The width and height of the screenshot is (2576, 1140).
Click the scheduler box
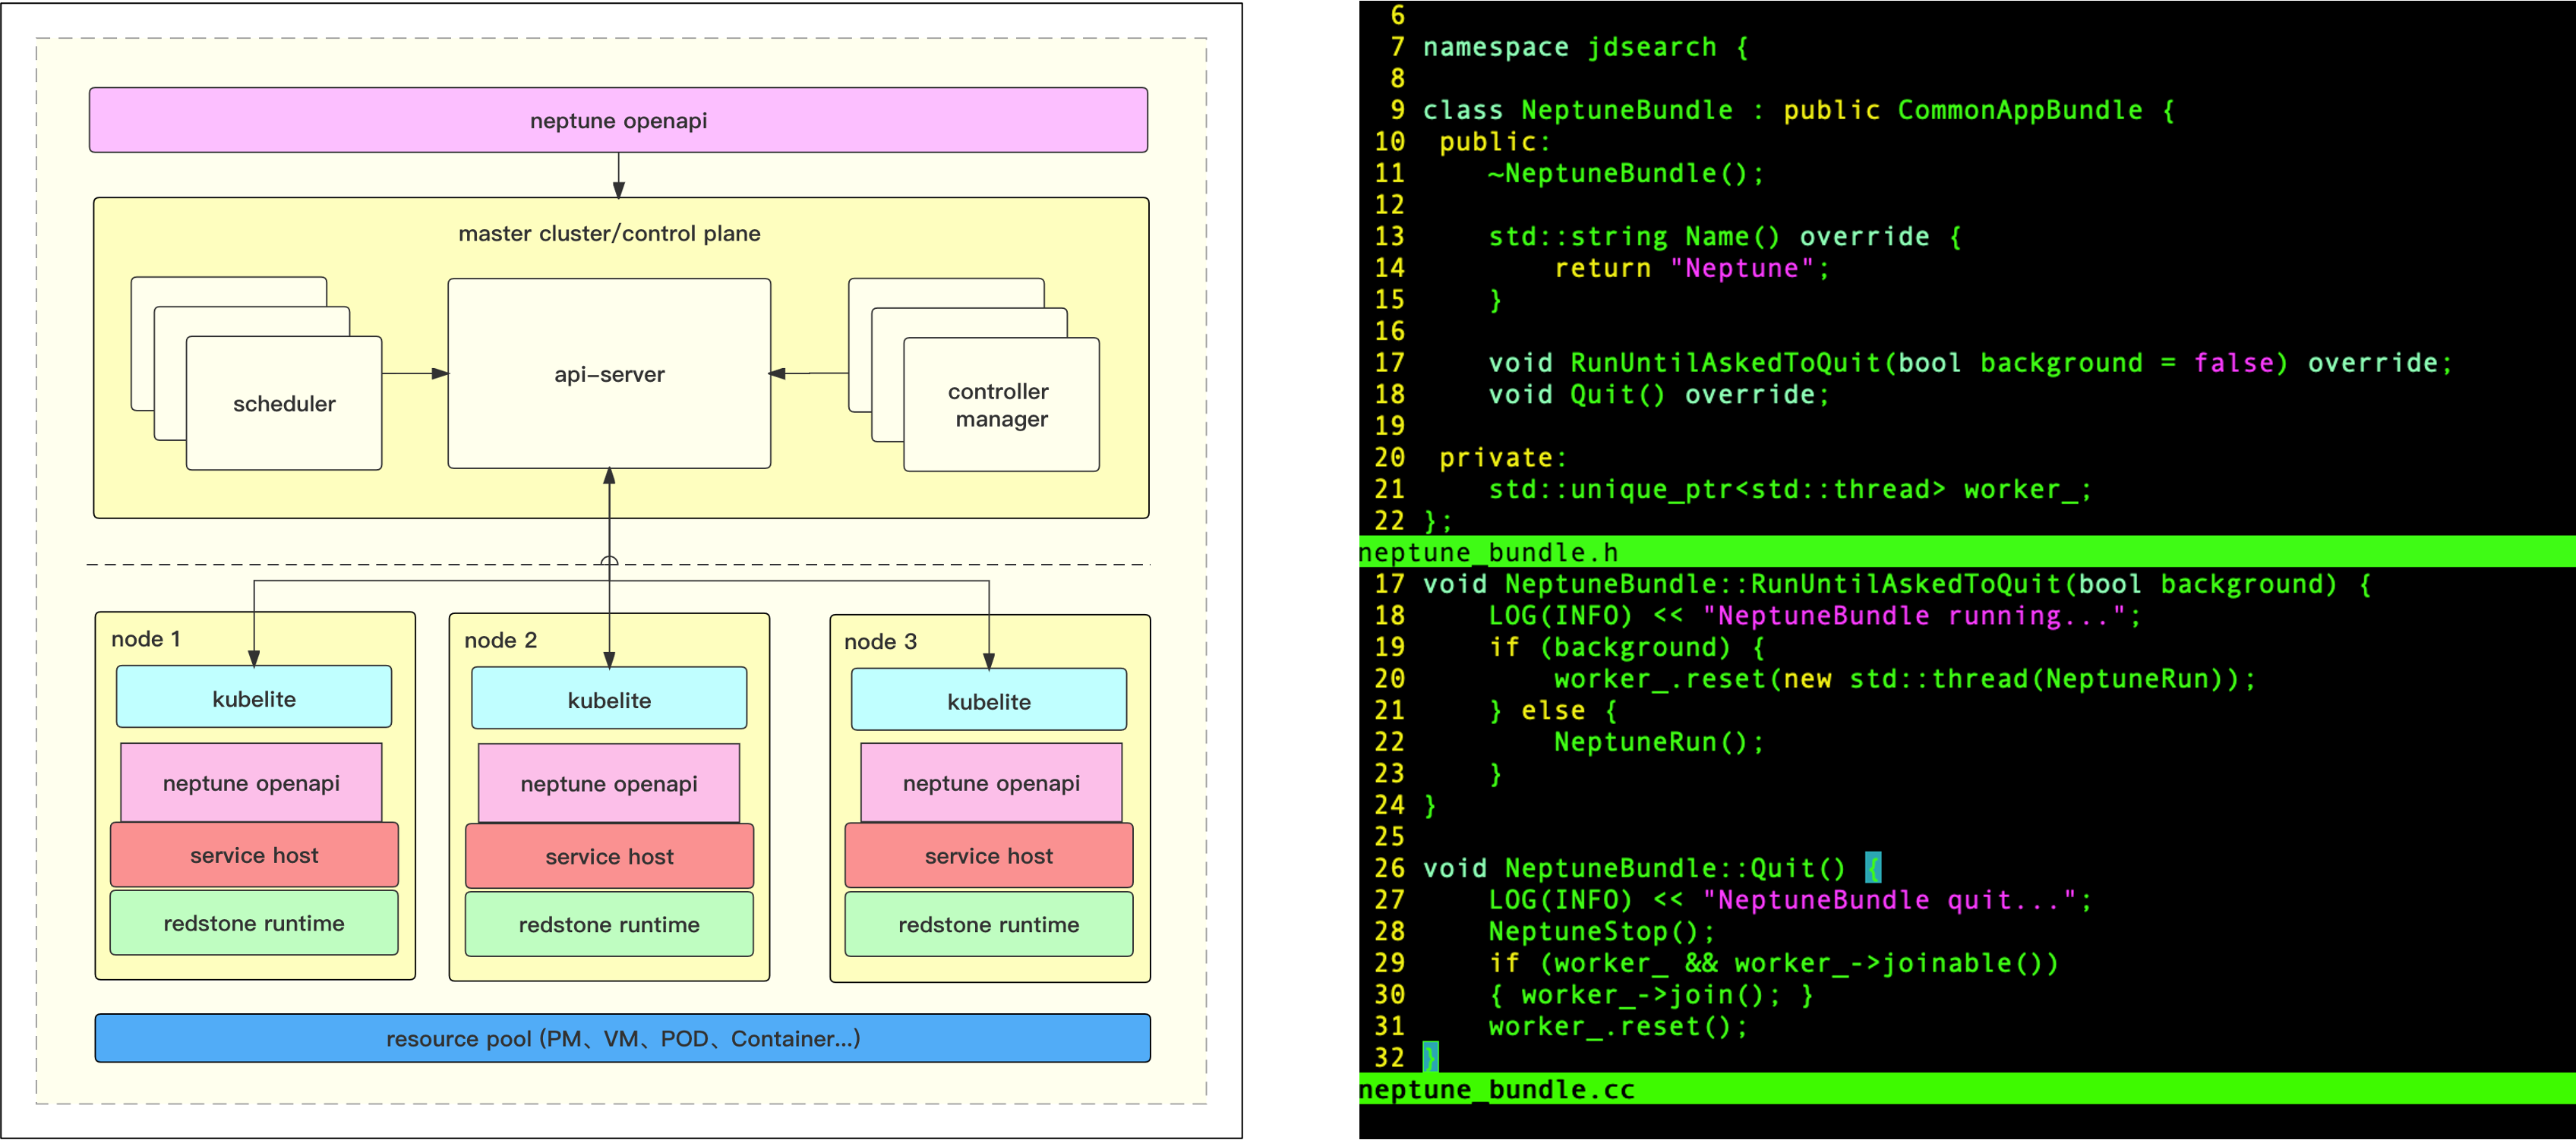pyautogui.click(x=284, y=404)
